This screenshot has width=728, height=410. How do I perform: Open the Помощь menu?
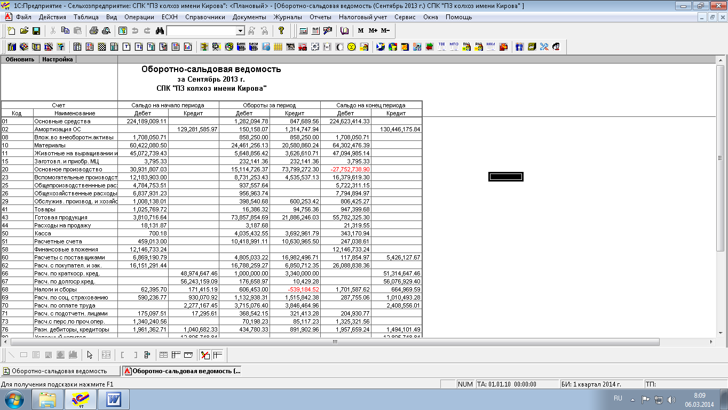[458, 17]
